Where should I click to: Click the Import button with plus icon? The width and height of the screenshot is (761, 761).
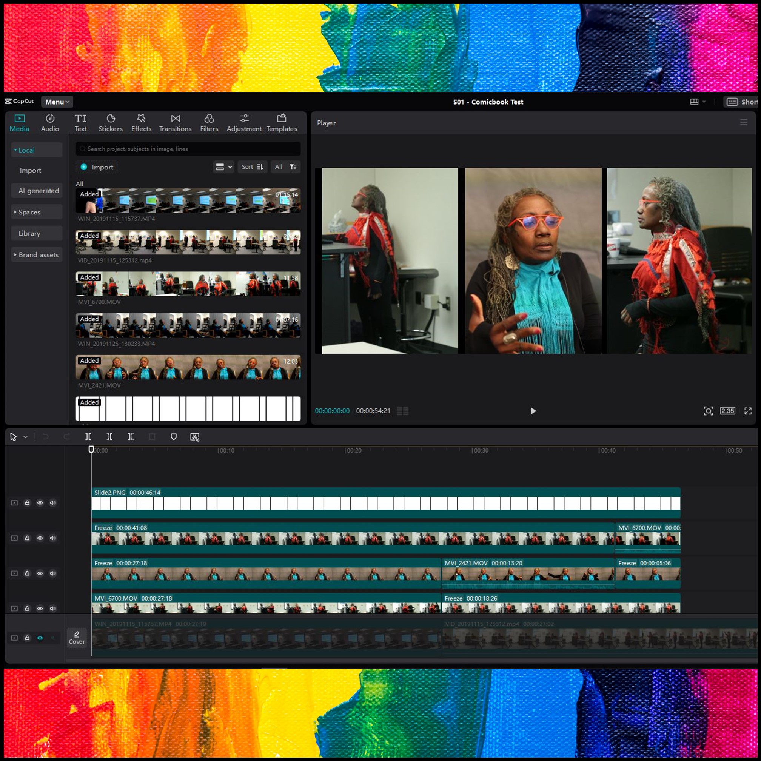(x=97, y=167)
